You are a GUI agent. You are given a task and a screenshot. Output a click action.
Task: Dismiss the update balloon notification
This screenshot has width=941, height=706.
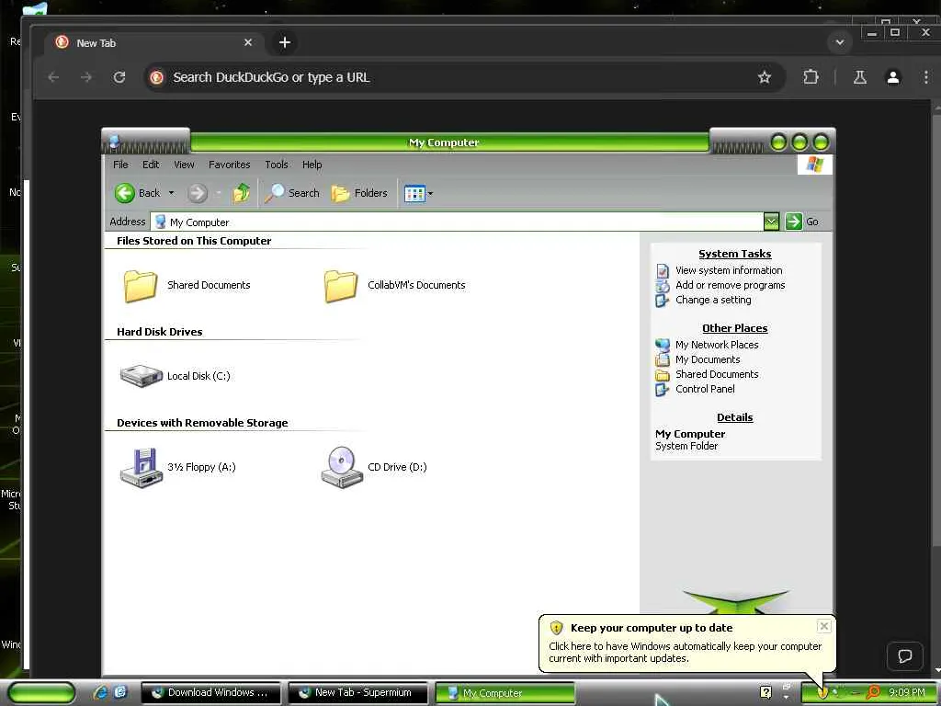(x=824, y=626)
